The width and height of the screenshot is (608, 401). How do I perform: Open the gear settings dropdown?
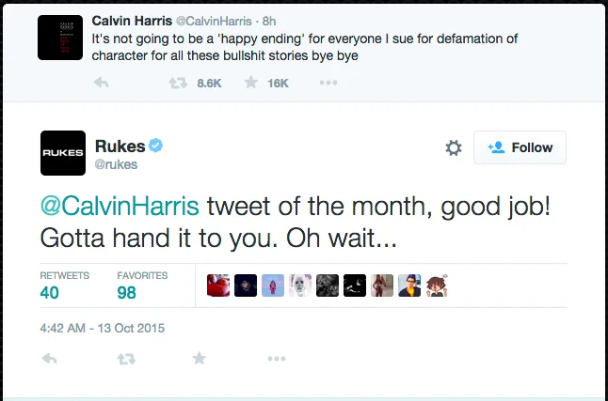453,148
